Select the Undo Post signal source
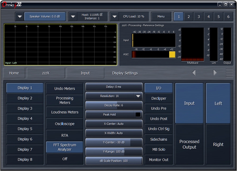 [x=158, y=119]
